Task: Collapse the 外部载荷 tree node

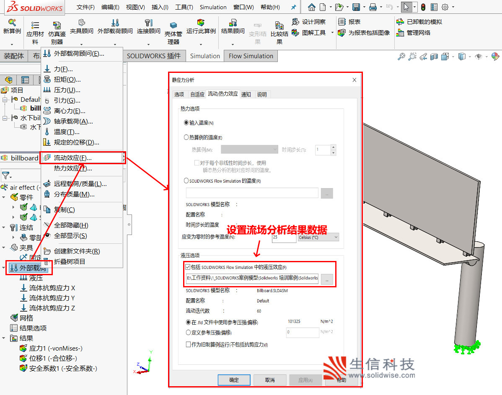Action: point(4,268)
